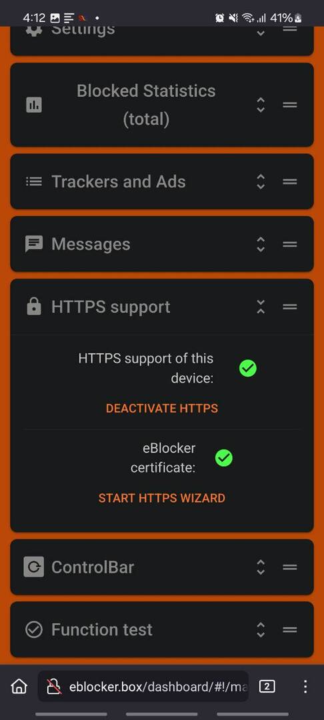The image size is (324, 720).
Task: Collapse the HTTPS support card
Action: coord(261,306)
